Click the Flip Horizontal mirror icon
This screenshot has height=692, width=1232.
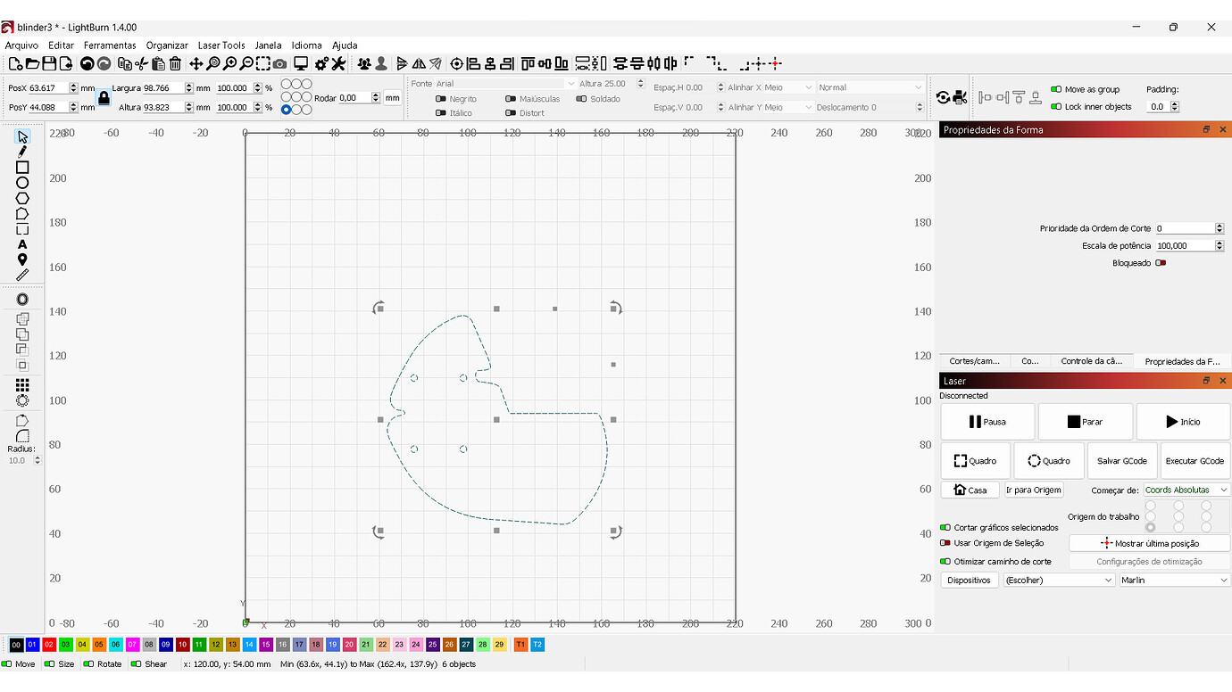(419, 63)
